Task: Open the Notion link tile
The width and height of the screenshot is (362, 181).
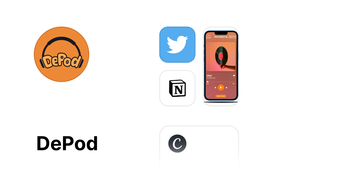Action: coord(177,88)
